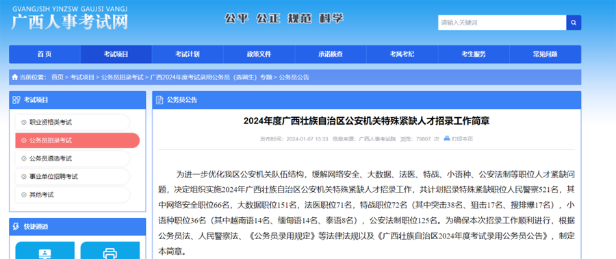Viewport: 616px width, 259px height.
Task: Click the 打印本页 print link
Action: [x=463, y=138]
